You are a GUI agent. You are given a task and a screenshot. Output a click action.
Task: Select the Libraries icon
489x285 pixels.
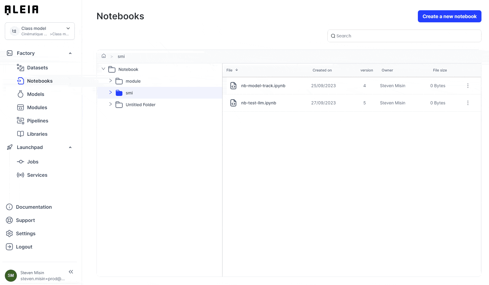click(x=20, y=134)
